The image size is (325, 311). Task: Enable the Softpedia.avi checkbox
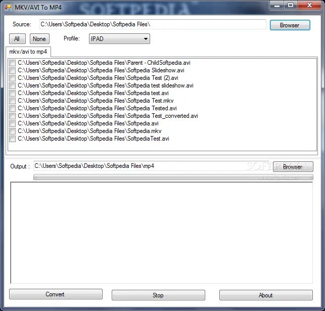13,123
